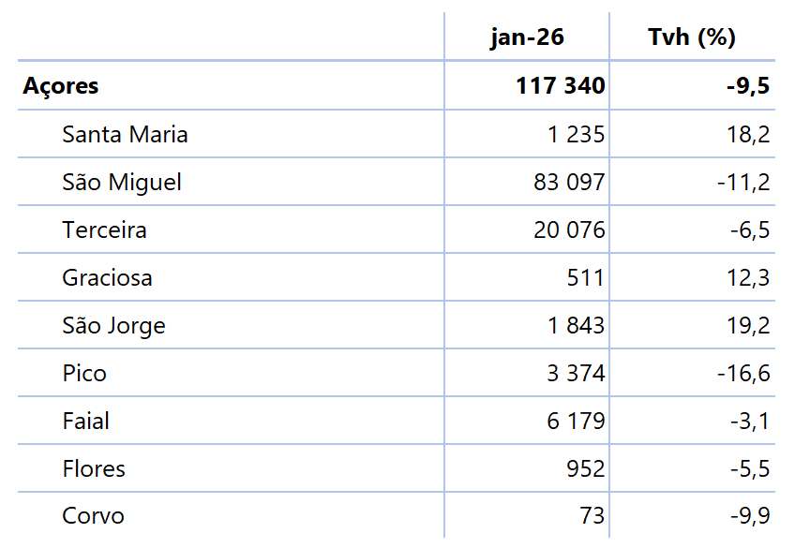Click the Graciosa row label
This screenshot has height=548, width=795.
pyautogui.click(x=107, y=278)
